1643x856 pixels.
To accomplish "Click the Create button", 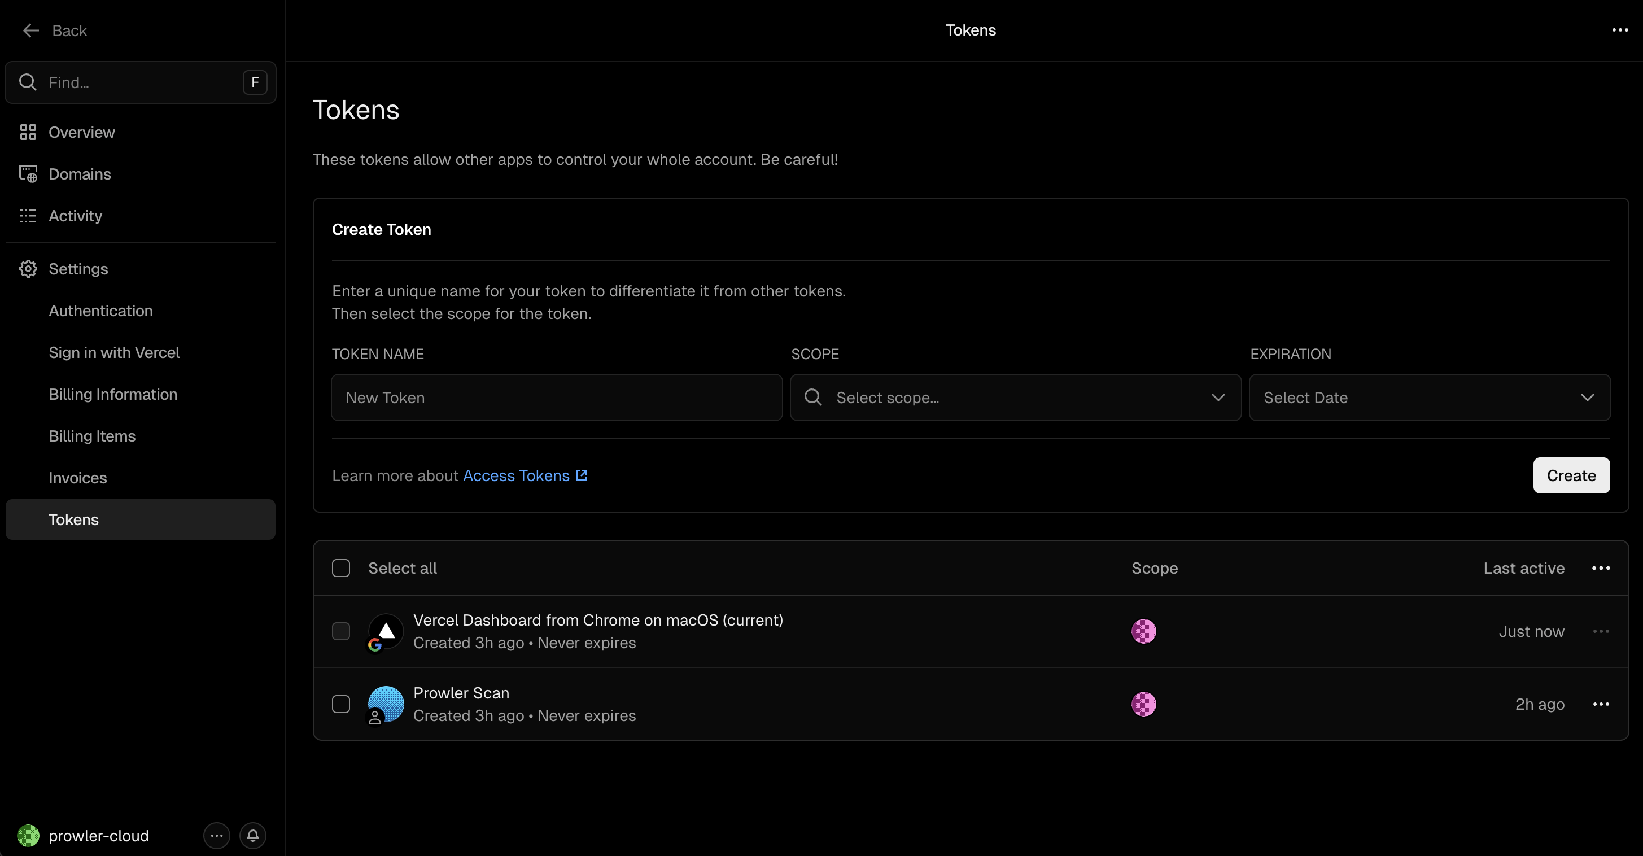I will (x=1571, y=475).
